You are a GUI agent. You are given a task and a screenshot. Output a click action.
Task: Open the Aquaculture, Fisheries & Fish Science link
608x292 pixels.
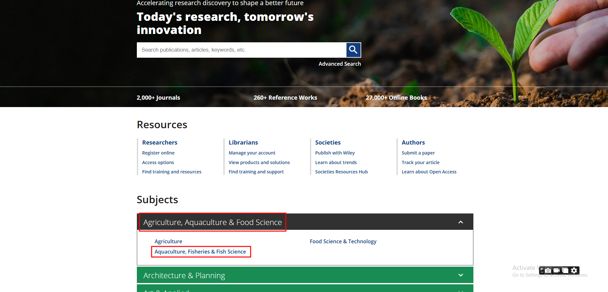[200, 252]
